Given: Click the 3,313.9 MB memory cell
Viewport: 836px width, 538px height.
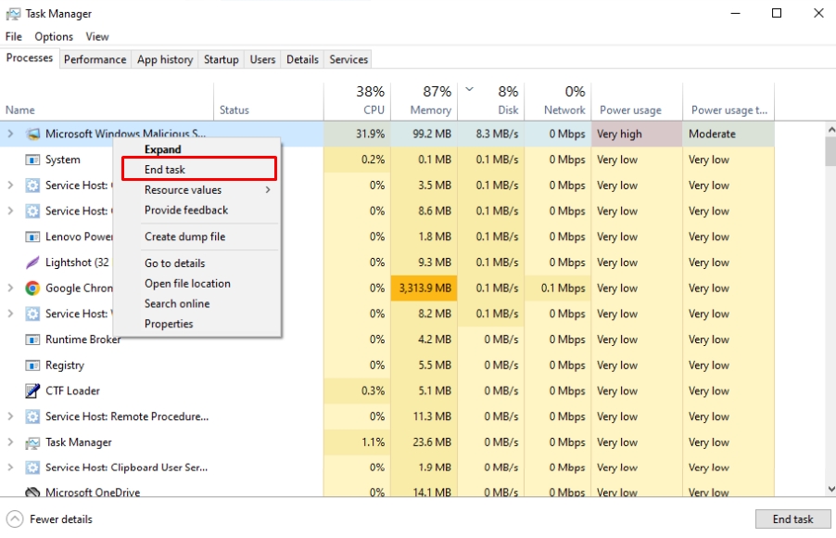Looking at the screenshot, I should point(424,288).
